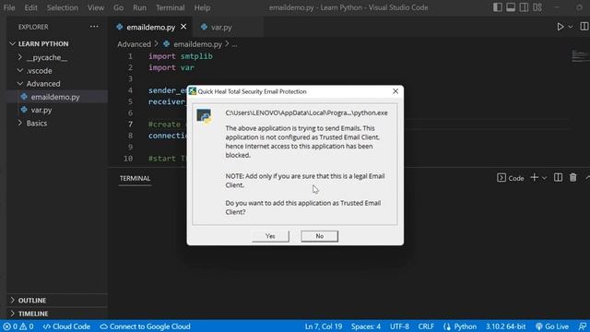Go to line via Ln 7, Col 19
The height and width of the screenshot is (332, 590).
click(x=324, y=326)
